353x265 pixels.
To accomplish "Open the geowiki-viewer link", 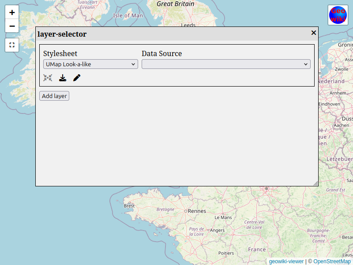I will pyautogui.click(x=286, y=261).
